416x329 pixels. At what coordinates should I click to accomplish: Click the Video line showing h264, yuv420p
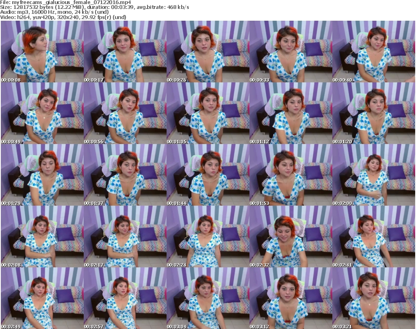(x=63, y=17)
